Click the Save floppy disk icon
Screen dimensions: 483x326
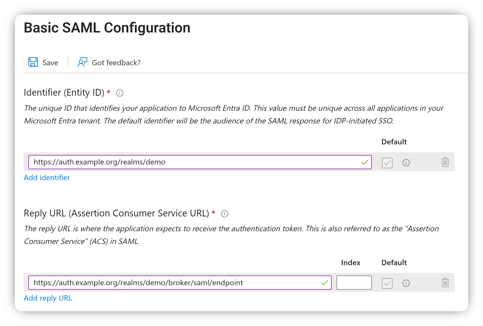point(33,62)
